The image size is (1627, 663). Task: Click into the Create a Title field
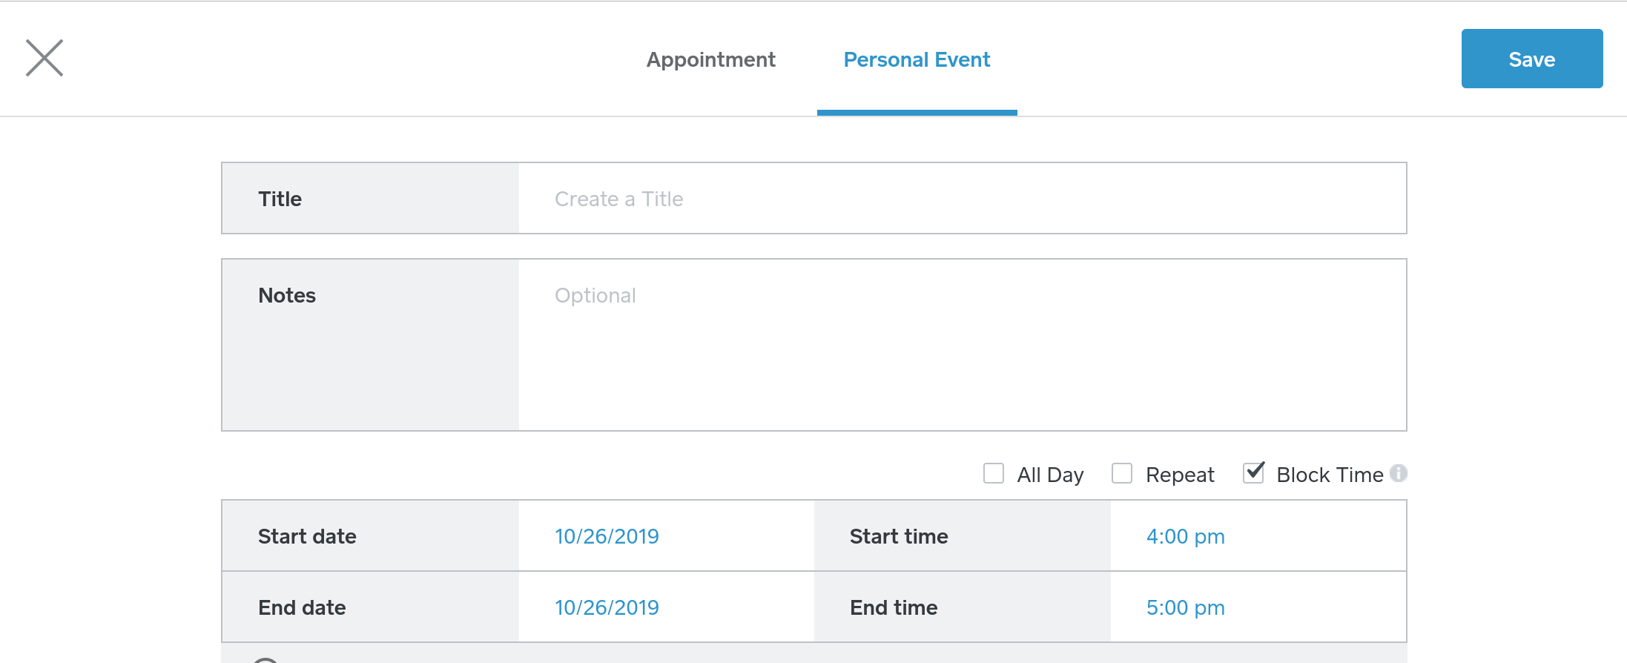(x=961, y=199)
